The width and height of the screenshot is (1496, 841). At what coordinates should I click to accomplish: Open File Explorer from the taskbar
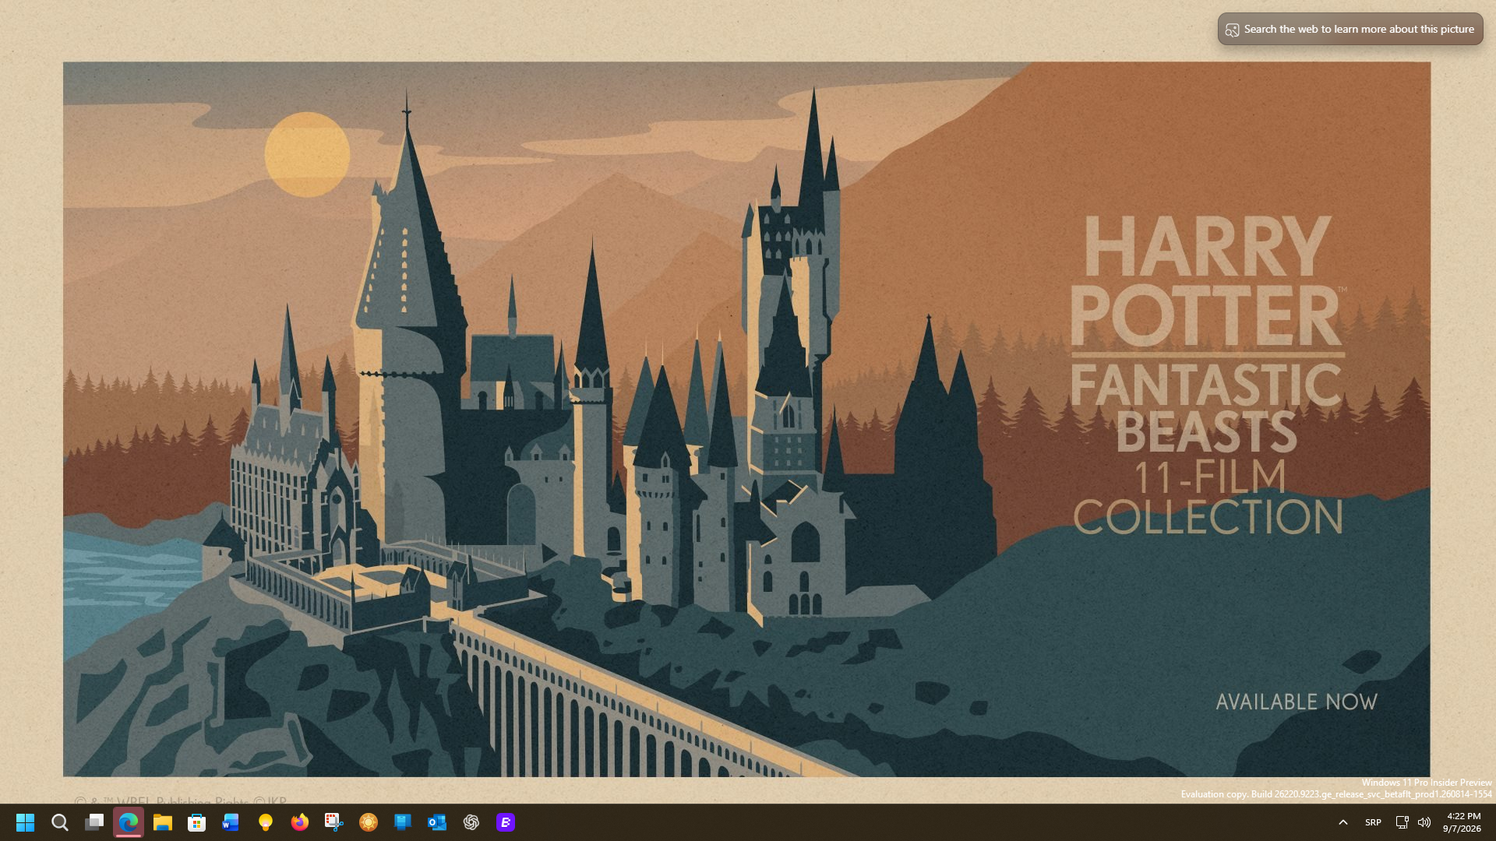163,822
